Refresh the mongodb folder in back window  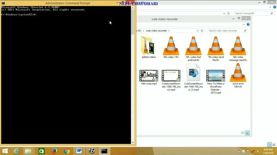[x=229, y=13]
